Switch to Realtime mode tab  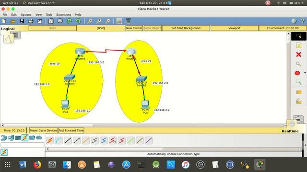[290, 131]
